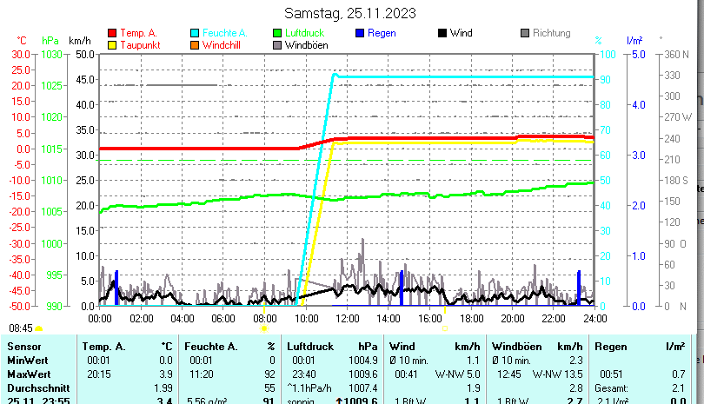
Task: Click the Sensor column header
Action: pyautogui.click(x=24, y=347)
